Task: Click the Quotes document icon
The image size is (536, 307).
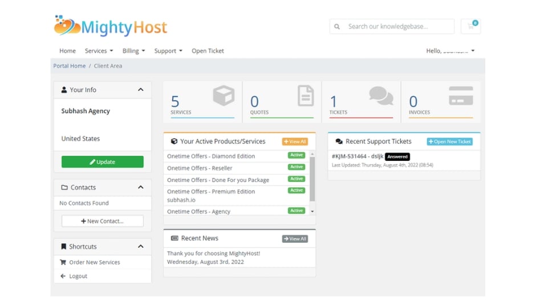Action: pos(306,96)
